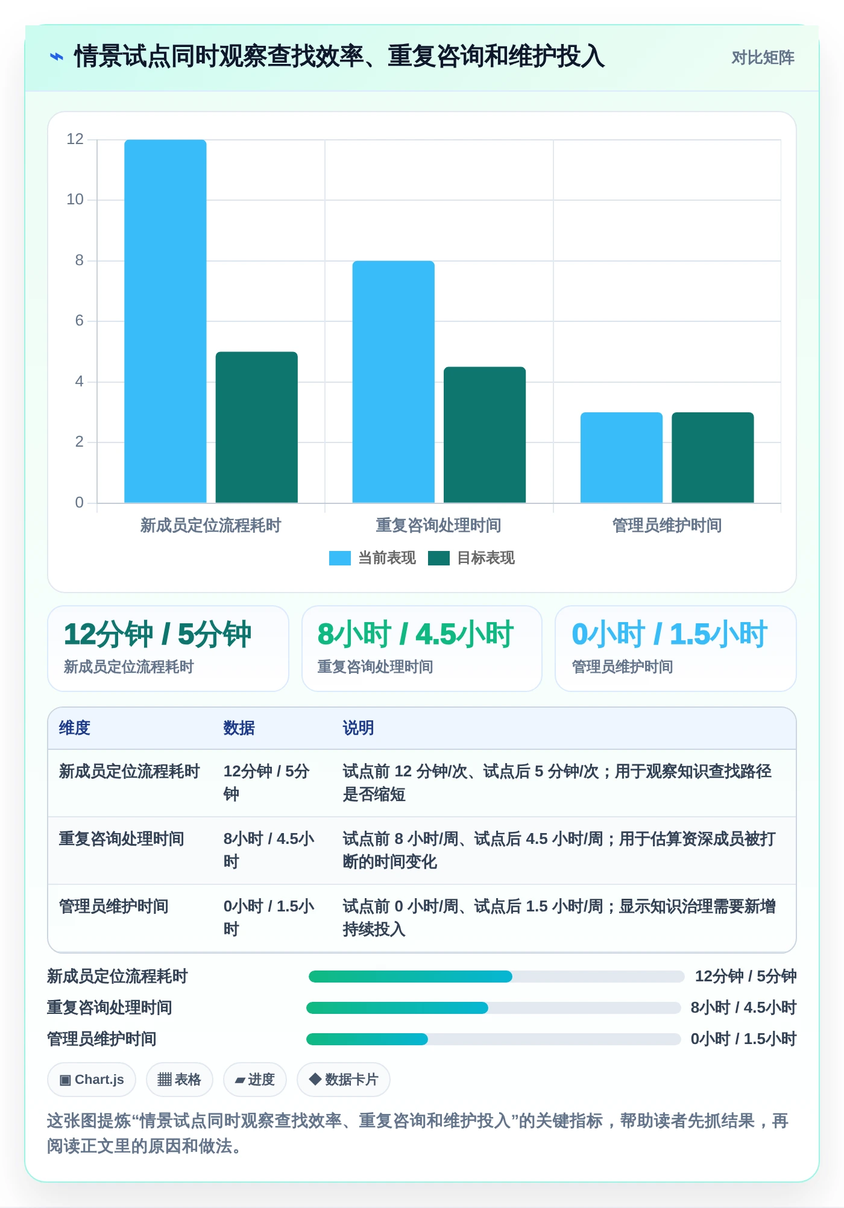Click the 数据卡片 tag chip
844x1208 pixels.
click(344, 1080)
